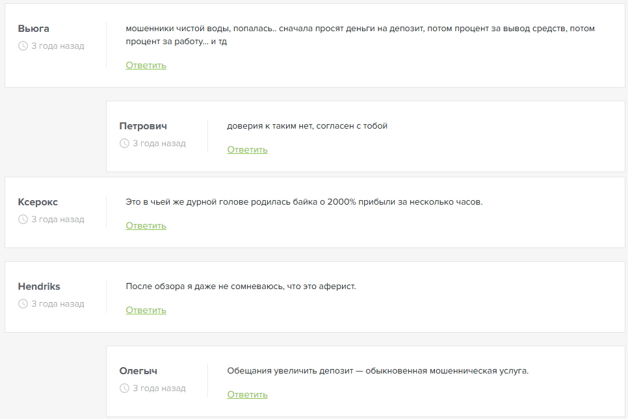Click the 3 года назад label under Hendriks
The height and width of the screenshot is (419, 628).
click(57, 303)
